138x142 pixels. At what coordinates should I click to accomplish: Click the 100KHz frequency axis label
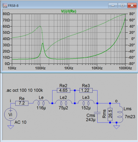pyautogui.click(x=125, y=68)
